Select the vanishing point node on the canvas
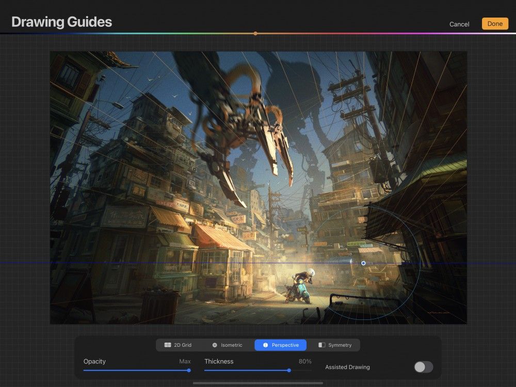Screen dimensions: 516x387 (x=364, y=263)
